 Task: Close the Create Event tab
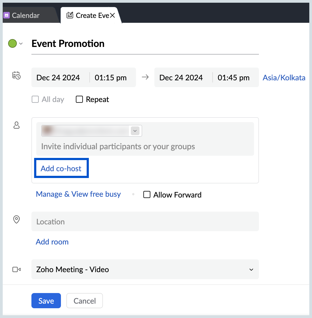pyautogui.click(x=112, y=15)
